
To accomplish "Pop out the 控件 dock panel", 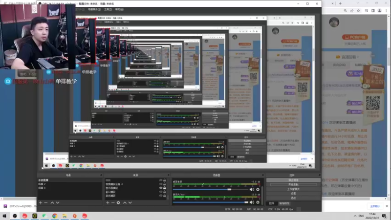I will pos(320,175).
